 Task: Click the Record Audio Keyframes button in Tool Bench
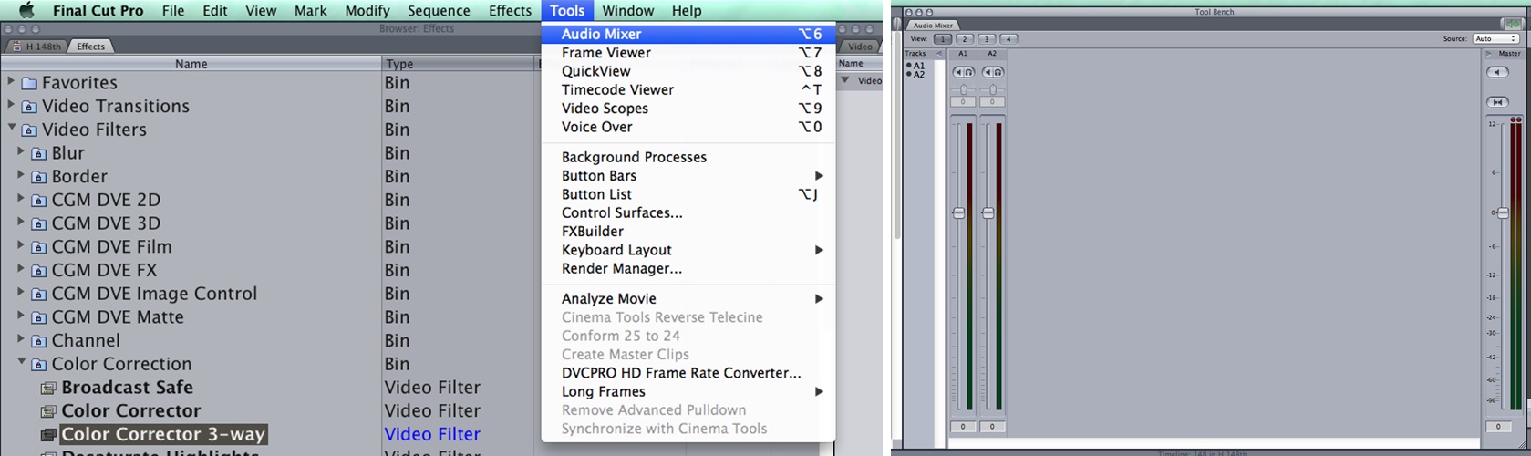pyautogui.click(x=1511, y=25)
